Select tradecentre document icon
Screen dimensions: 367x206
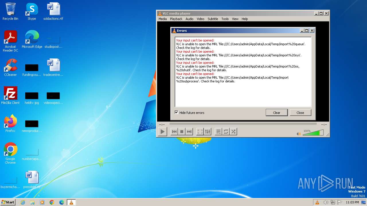tap(53, 68)
